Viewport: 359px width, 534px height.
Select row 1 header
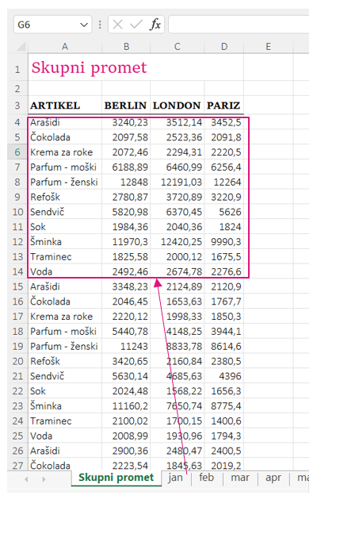click(17, 69)
